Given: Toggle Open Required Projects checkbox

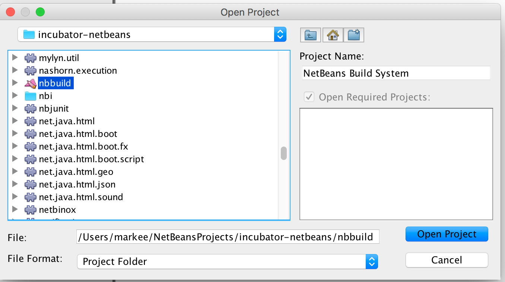Looking at the screenshot, I should pyautogui.click(x=309, y=97).
